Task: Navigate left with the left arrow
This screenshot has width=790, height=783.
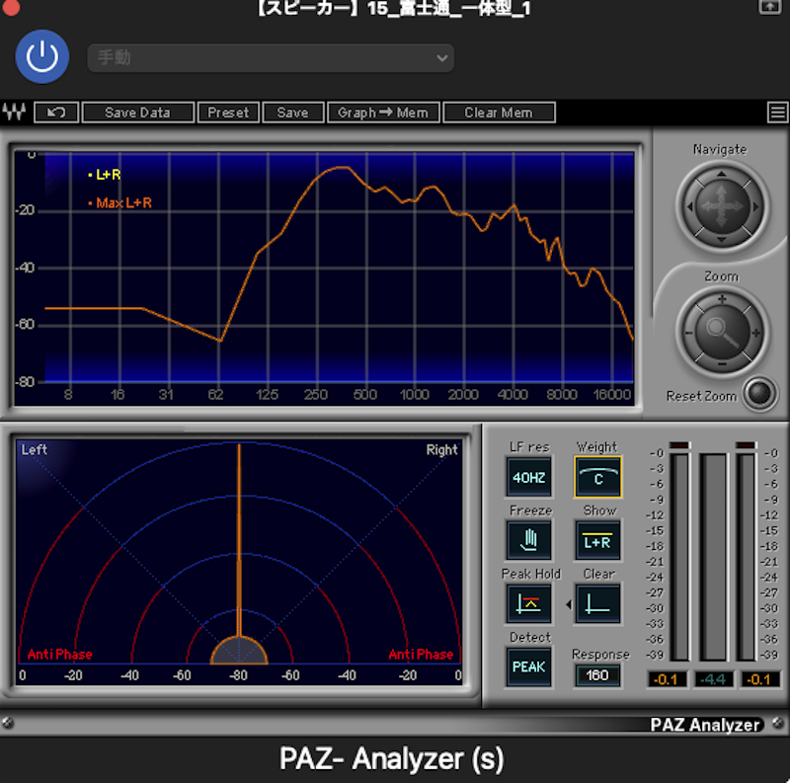Action: [689, 206]
